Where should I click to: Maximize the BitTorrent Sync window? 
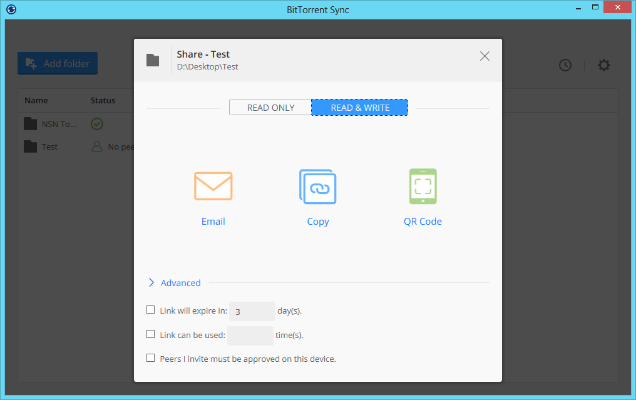click(595, 8)
